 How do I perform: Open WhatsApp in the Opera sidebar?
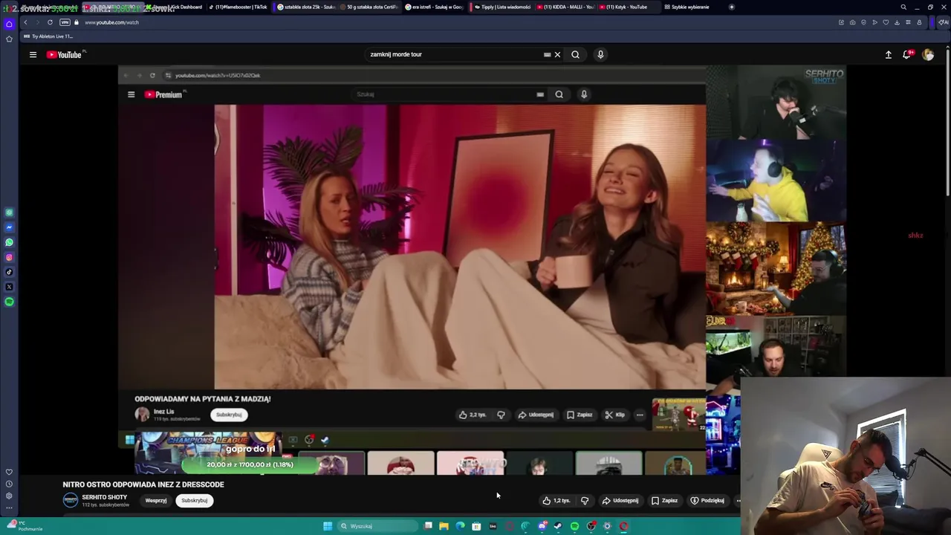[9, 242]
